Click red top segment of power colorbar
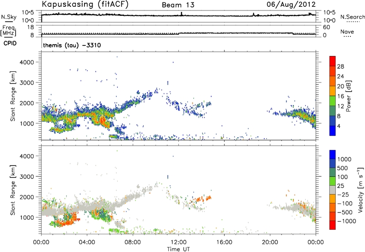The image size is (365, 252). pyautogui.click(x=333, y=61)
